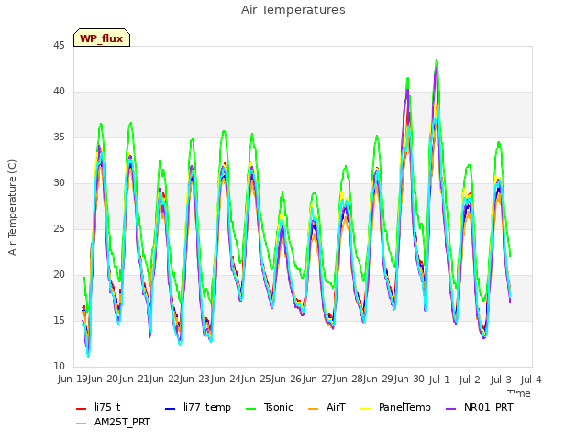Select the li75_t legend label
Viewport: 587px width, 440px height.
pyautogui.click(x=107, y=407)
